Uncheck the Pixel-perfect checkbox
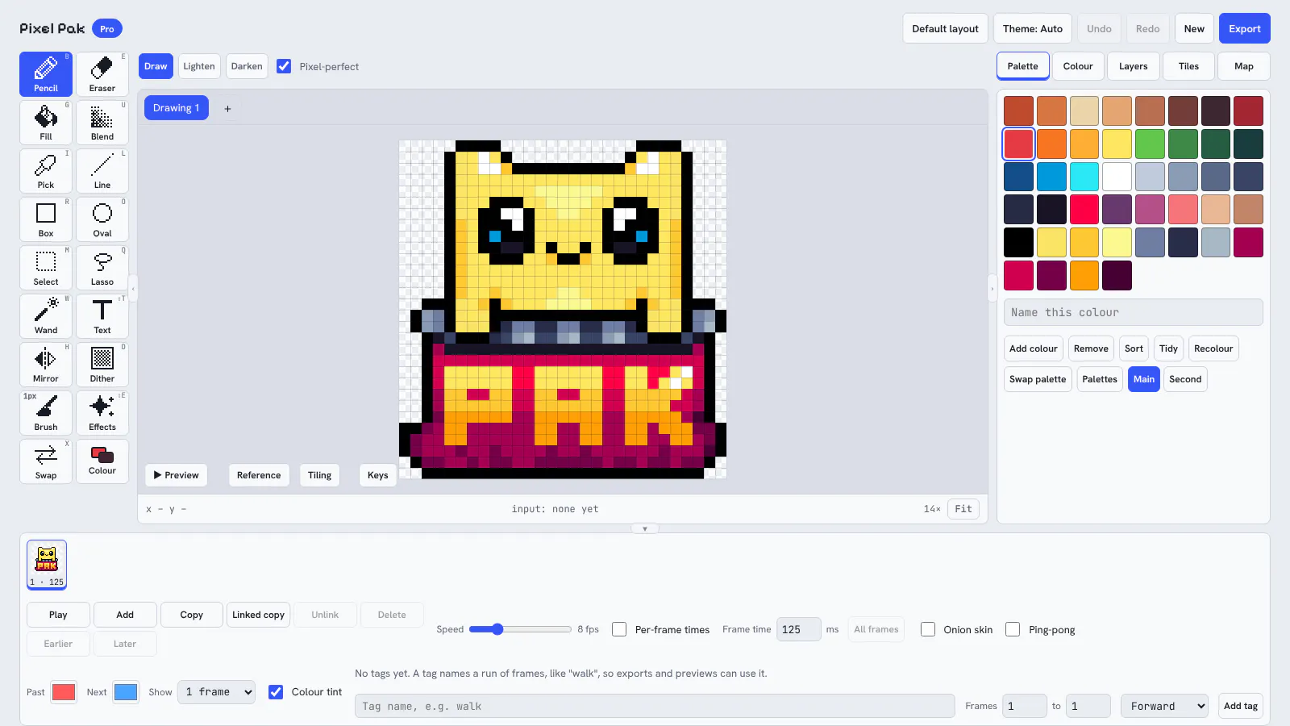1290x726 pixels. 284,66
